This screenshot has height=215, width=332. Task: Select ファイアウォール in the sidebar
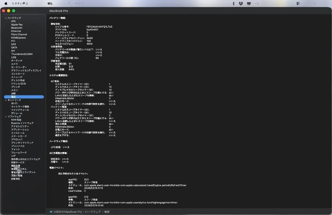click(x=20, y=110)
